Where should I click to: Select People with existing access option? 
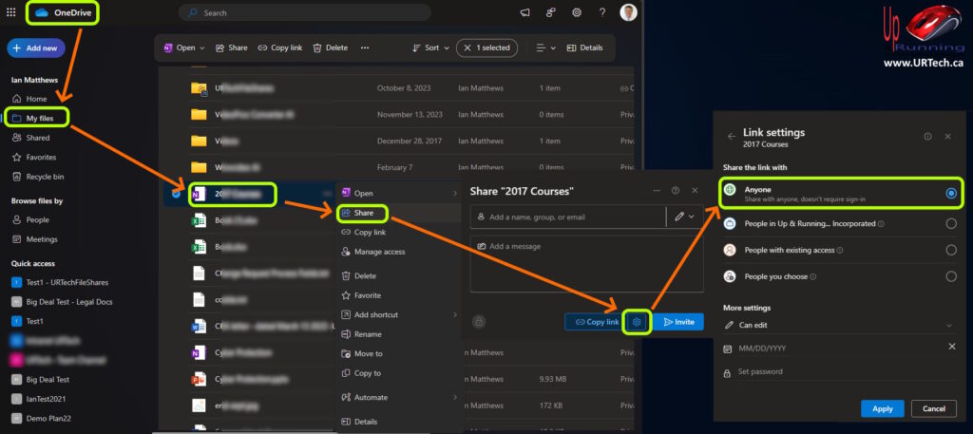[950, 250]
